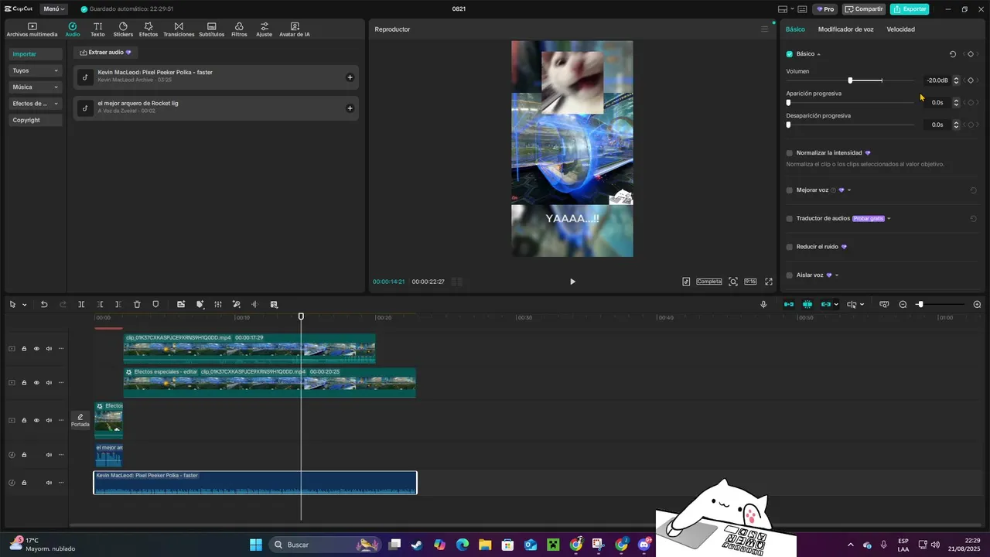
Task: Open the Menú dropdown
Action: (x=53, y=9)
